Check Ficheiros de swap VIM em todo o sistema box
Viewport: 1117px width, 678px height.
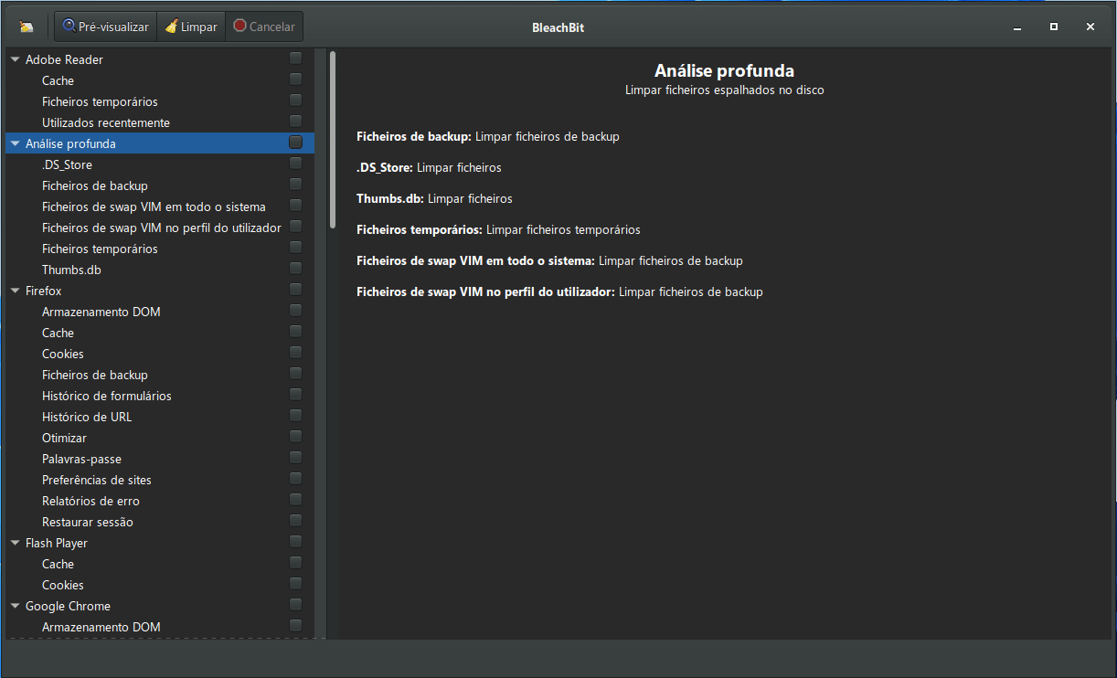click(x=295, y=206)
